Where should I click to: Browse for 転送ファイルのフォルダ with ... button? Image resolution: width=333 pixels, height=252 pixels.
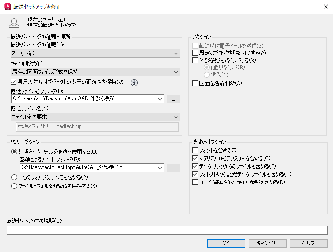(x=173, y=99)
